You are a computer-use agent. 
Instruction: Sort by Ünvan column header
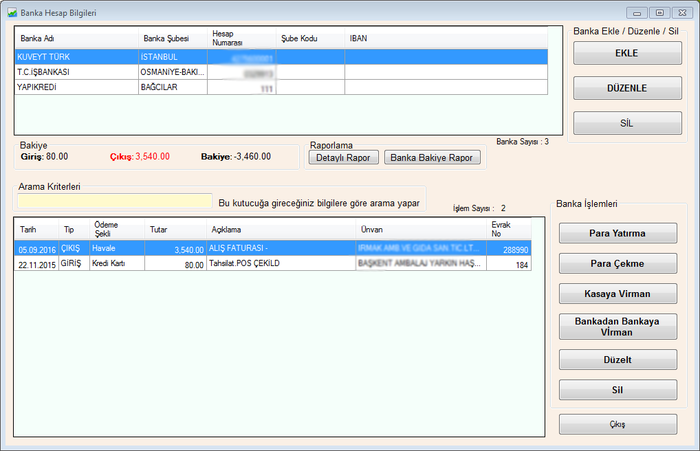point(422,230)
